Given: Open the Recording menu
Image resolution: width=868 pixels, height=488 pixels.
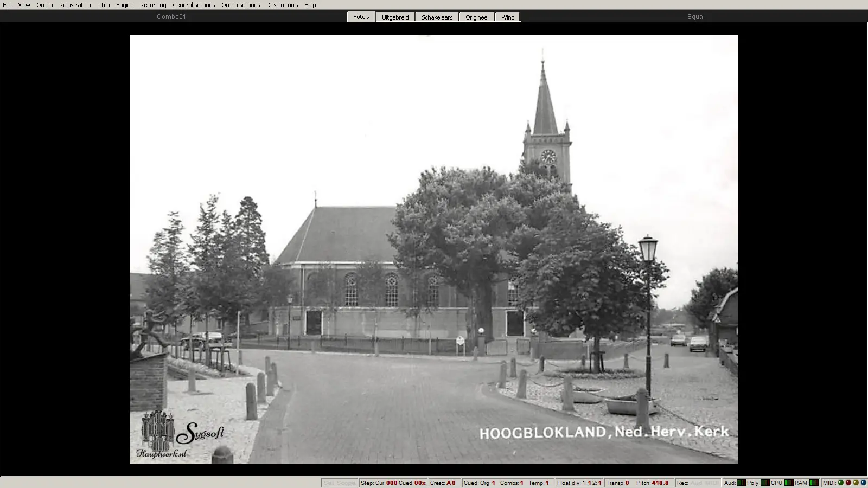Looking at the screenshot, I should pyautogui.click(x=153, y=5).
